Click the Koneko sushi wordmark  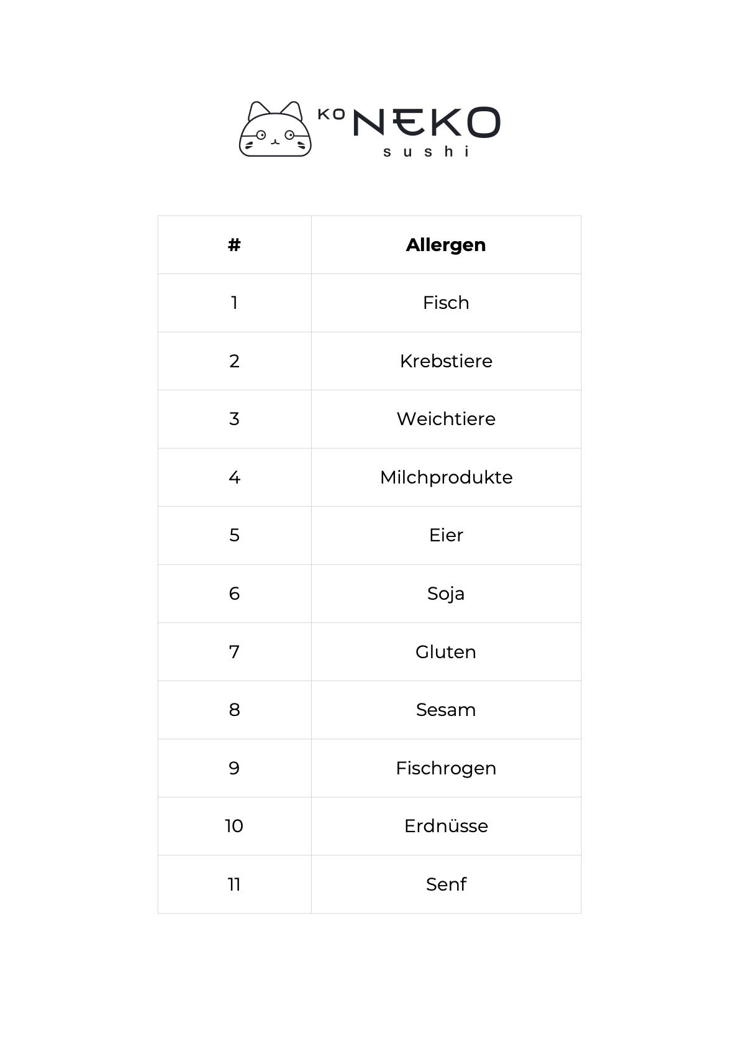409,132
